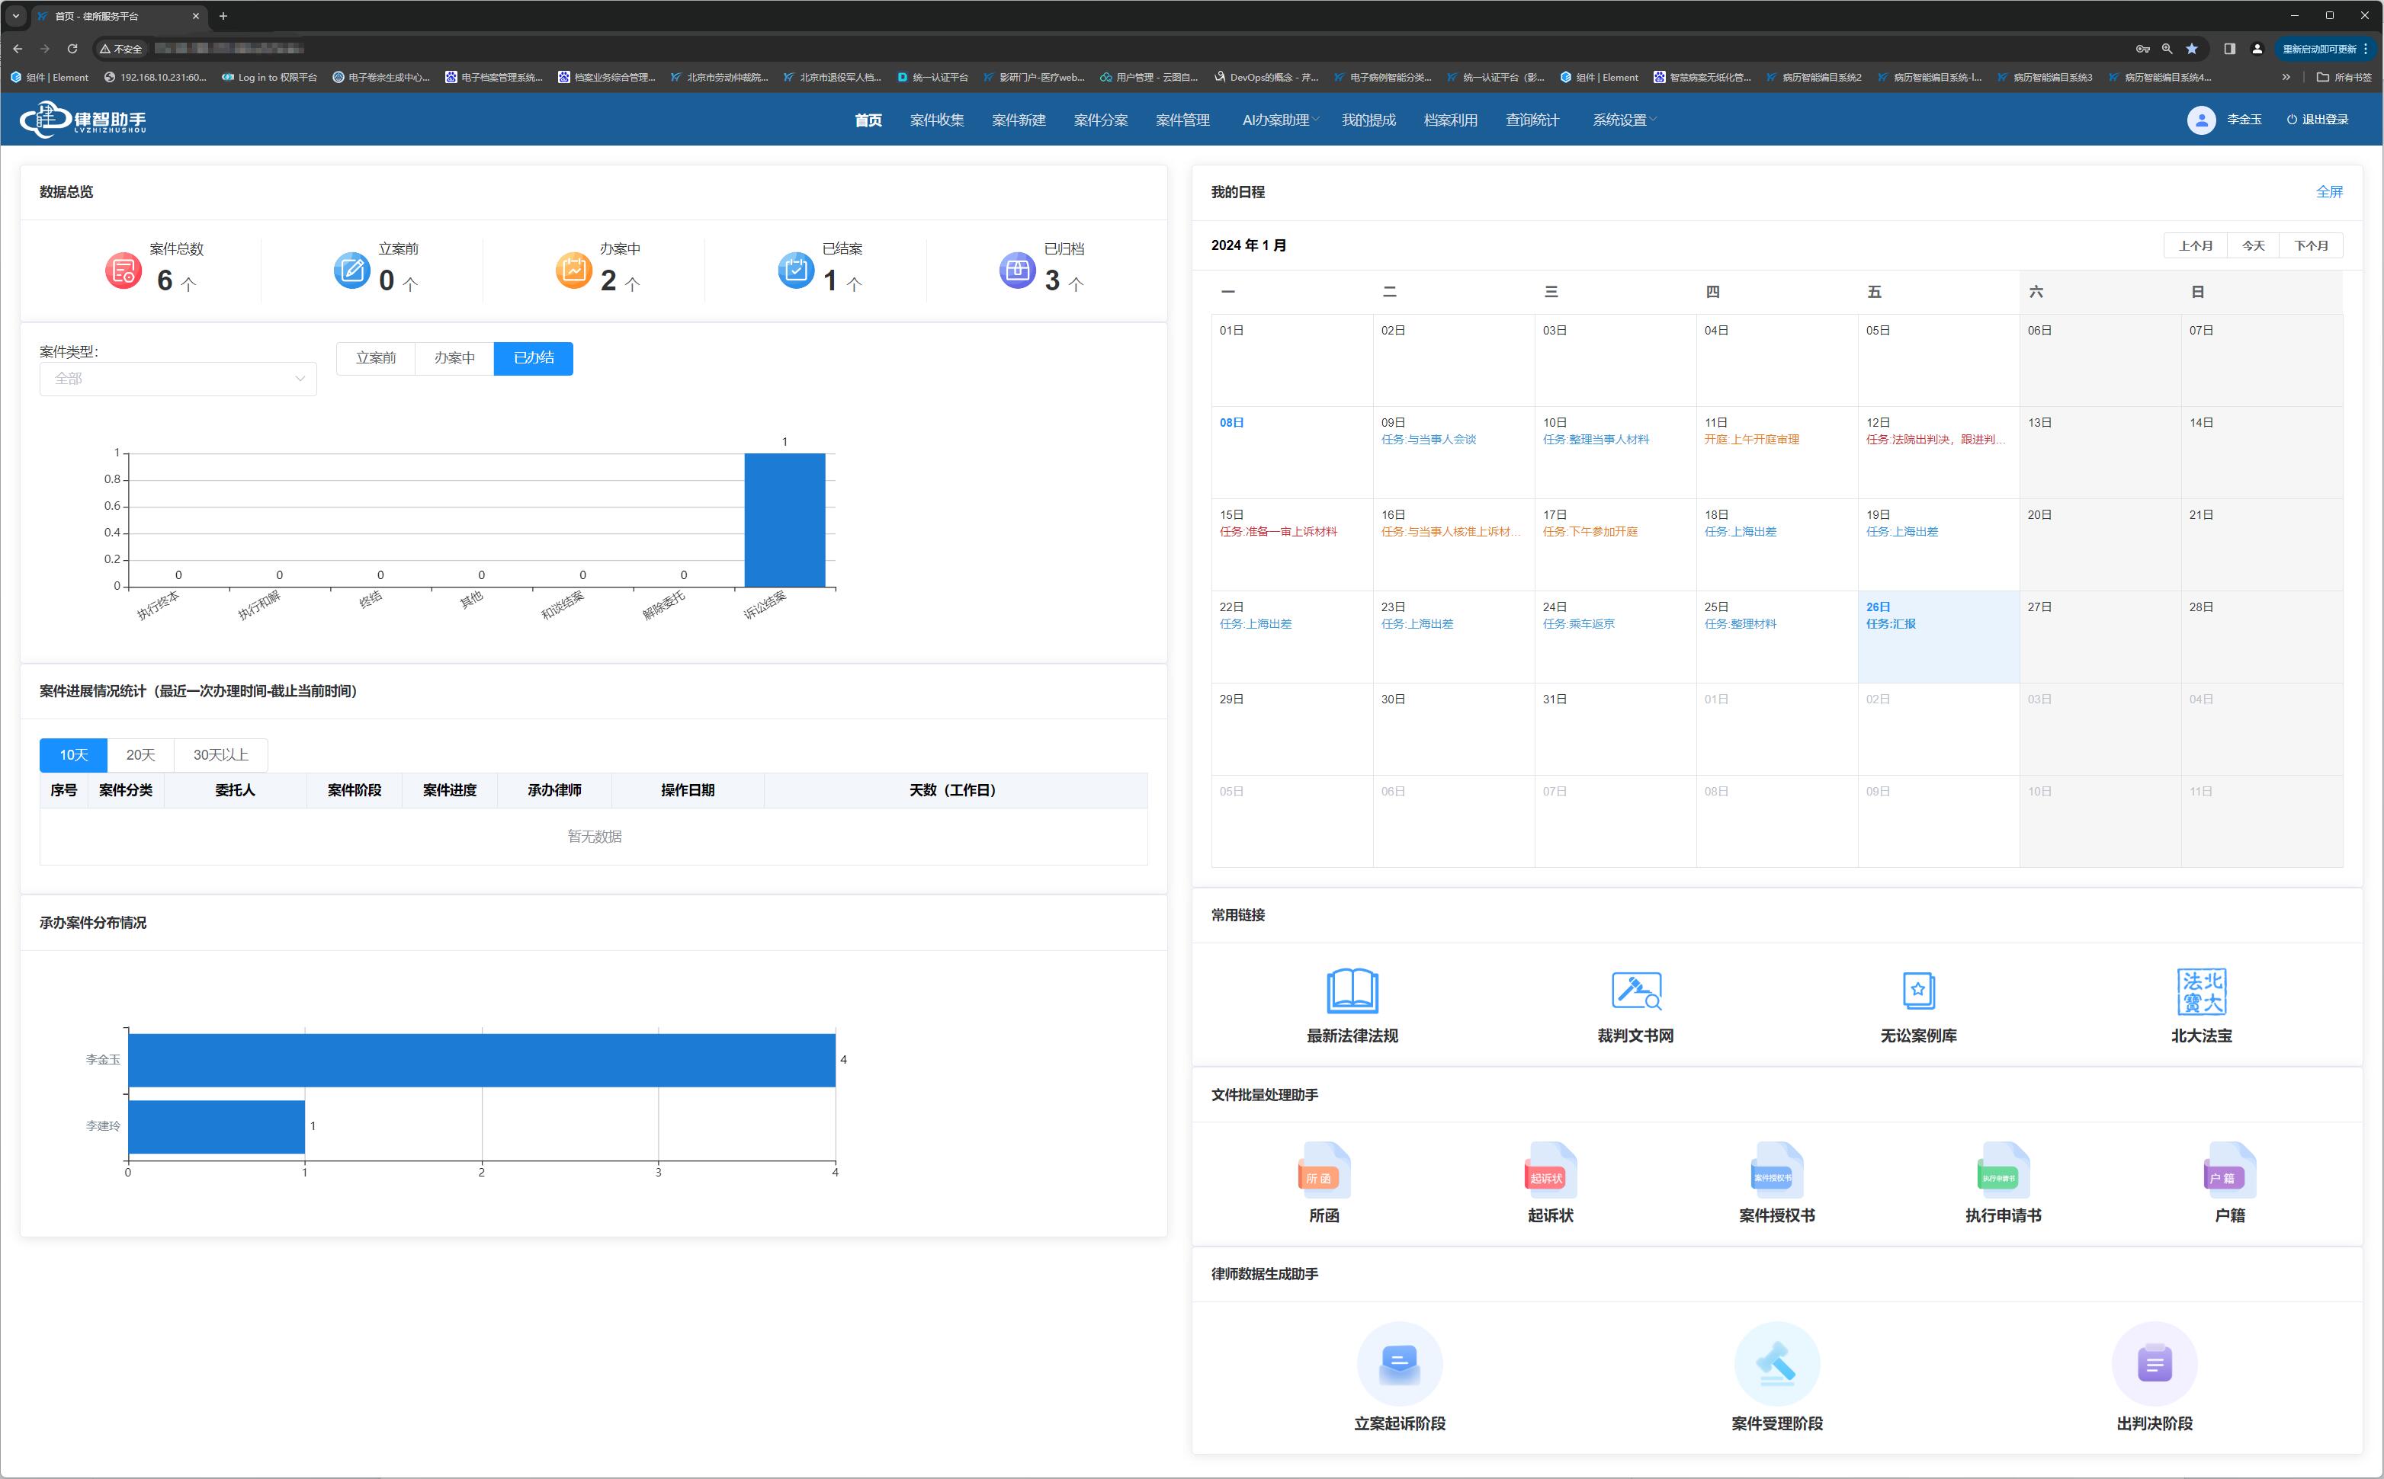Open the 所有书签 bookmarks folder
This screenshot has width=2384, height=1479.
(2343, 77)
